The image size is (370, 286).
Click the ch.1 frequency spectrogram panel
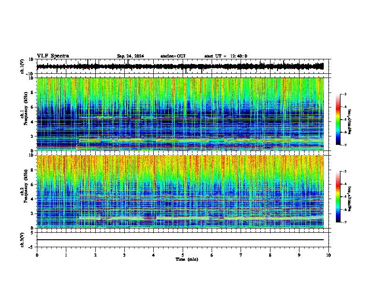(x=180, y=114)
